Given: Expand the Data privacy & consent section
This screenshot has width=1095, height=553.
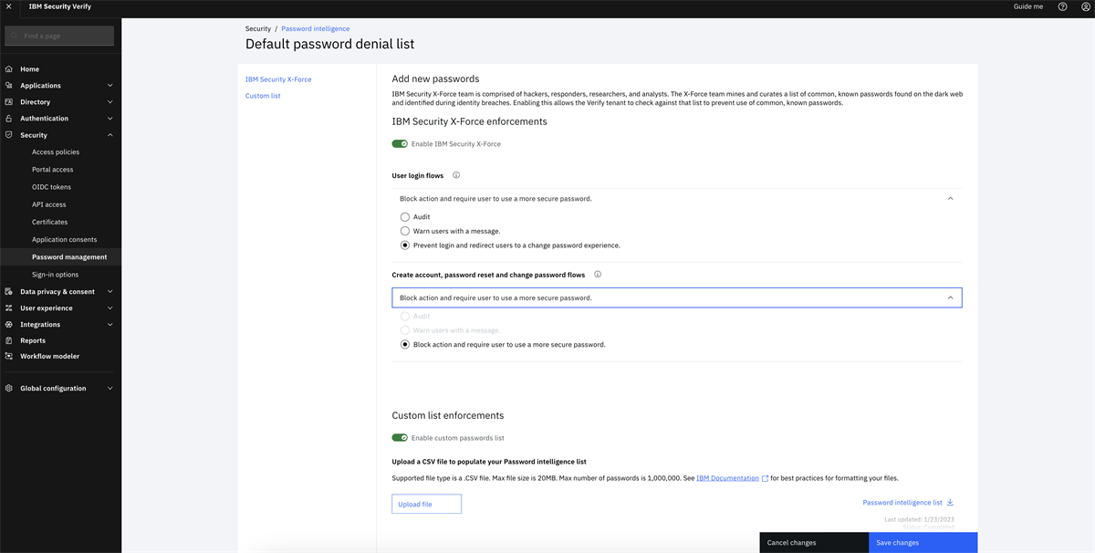Looking at the screenshot, I should (x=109, y=291).
